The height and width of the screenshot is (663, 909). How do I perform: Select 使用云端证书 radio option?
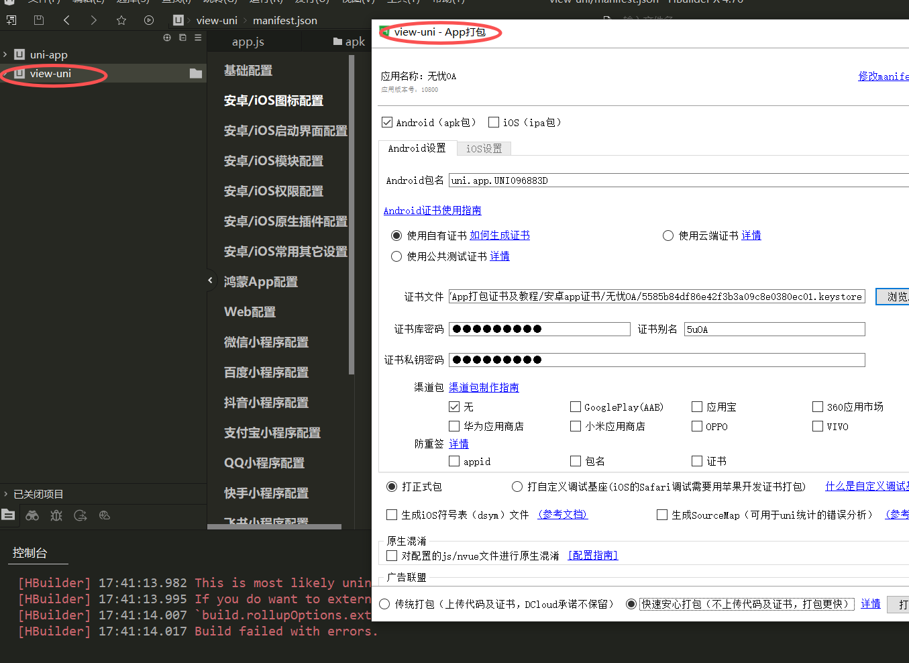[x=668, y=236]
